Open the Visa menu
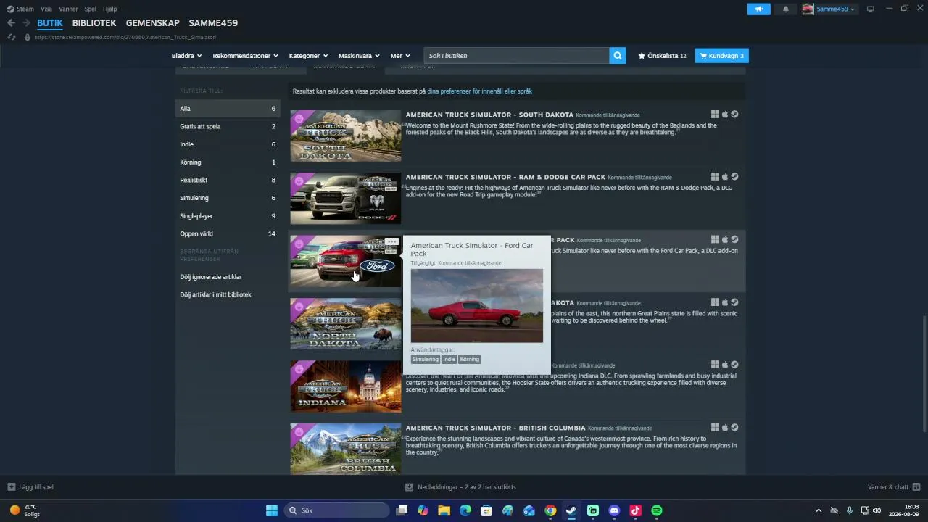 point(46,9)
